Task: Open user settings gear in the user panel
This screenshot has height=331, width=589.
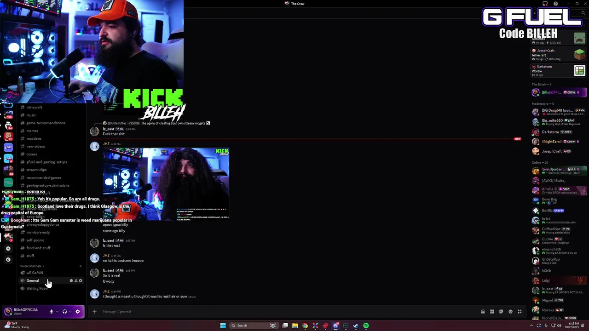Action: pyautogui.click(x=78, y=312)
